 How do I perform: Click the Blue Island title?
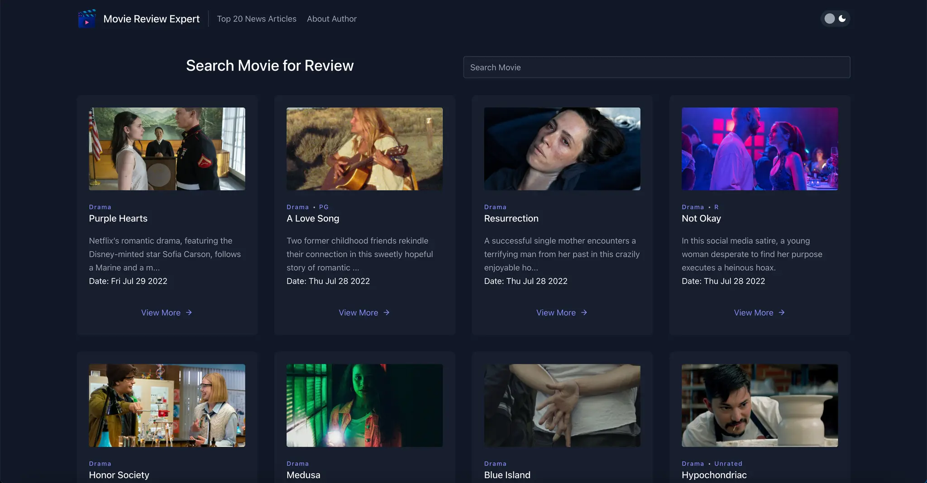[x=507, y=475]
